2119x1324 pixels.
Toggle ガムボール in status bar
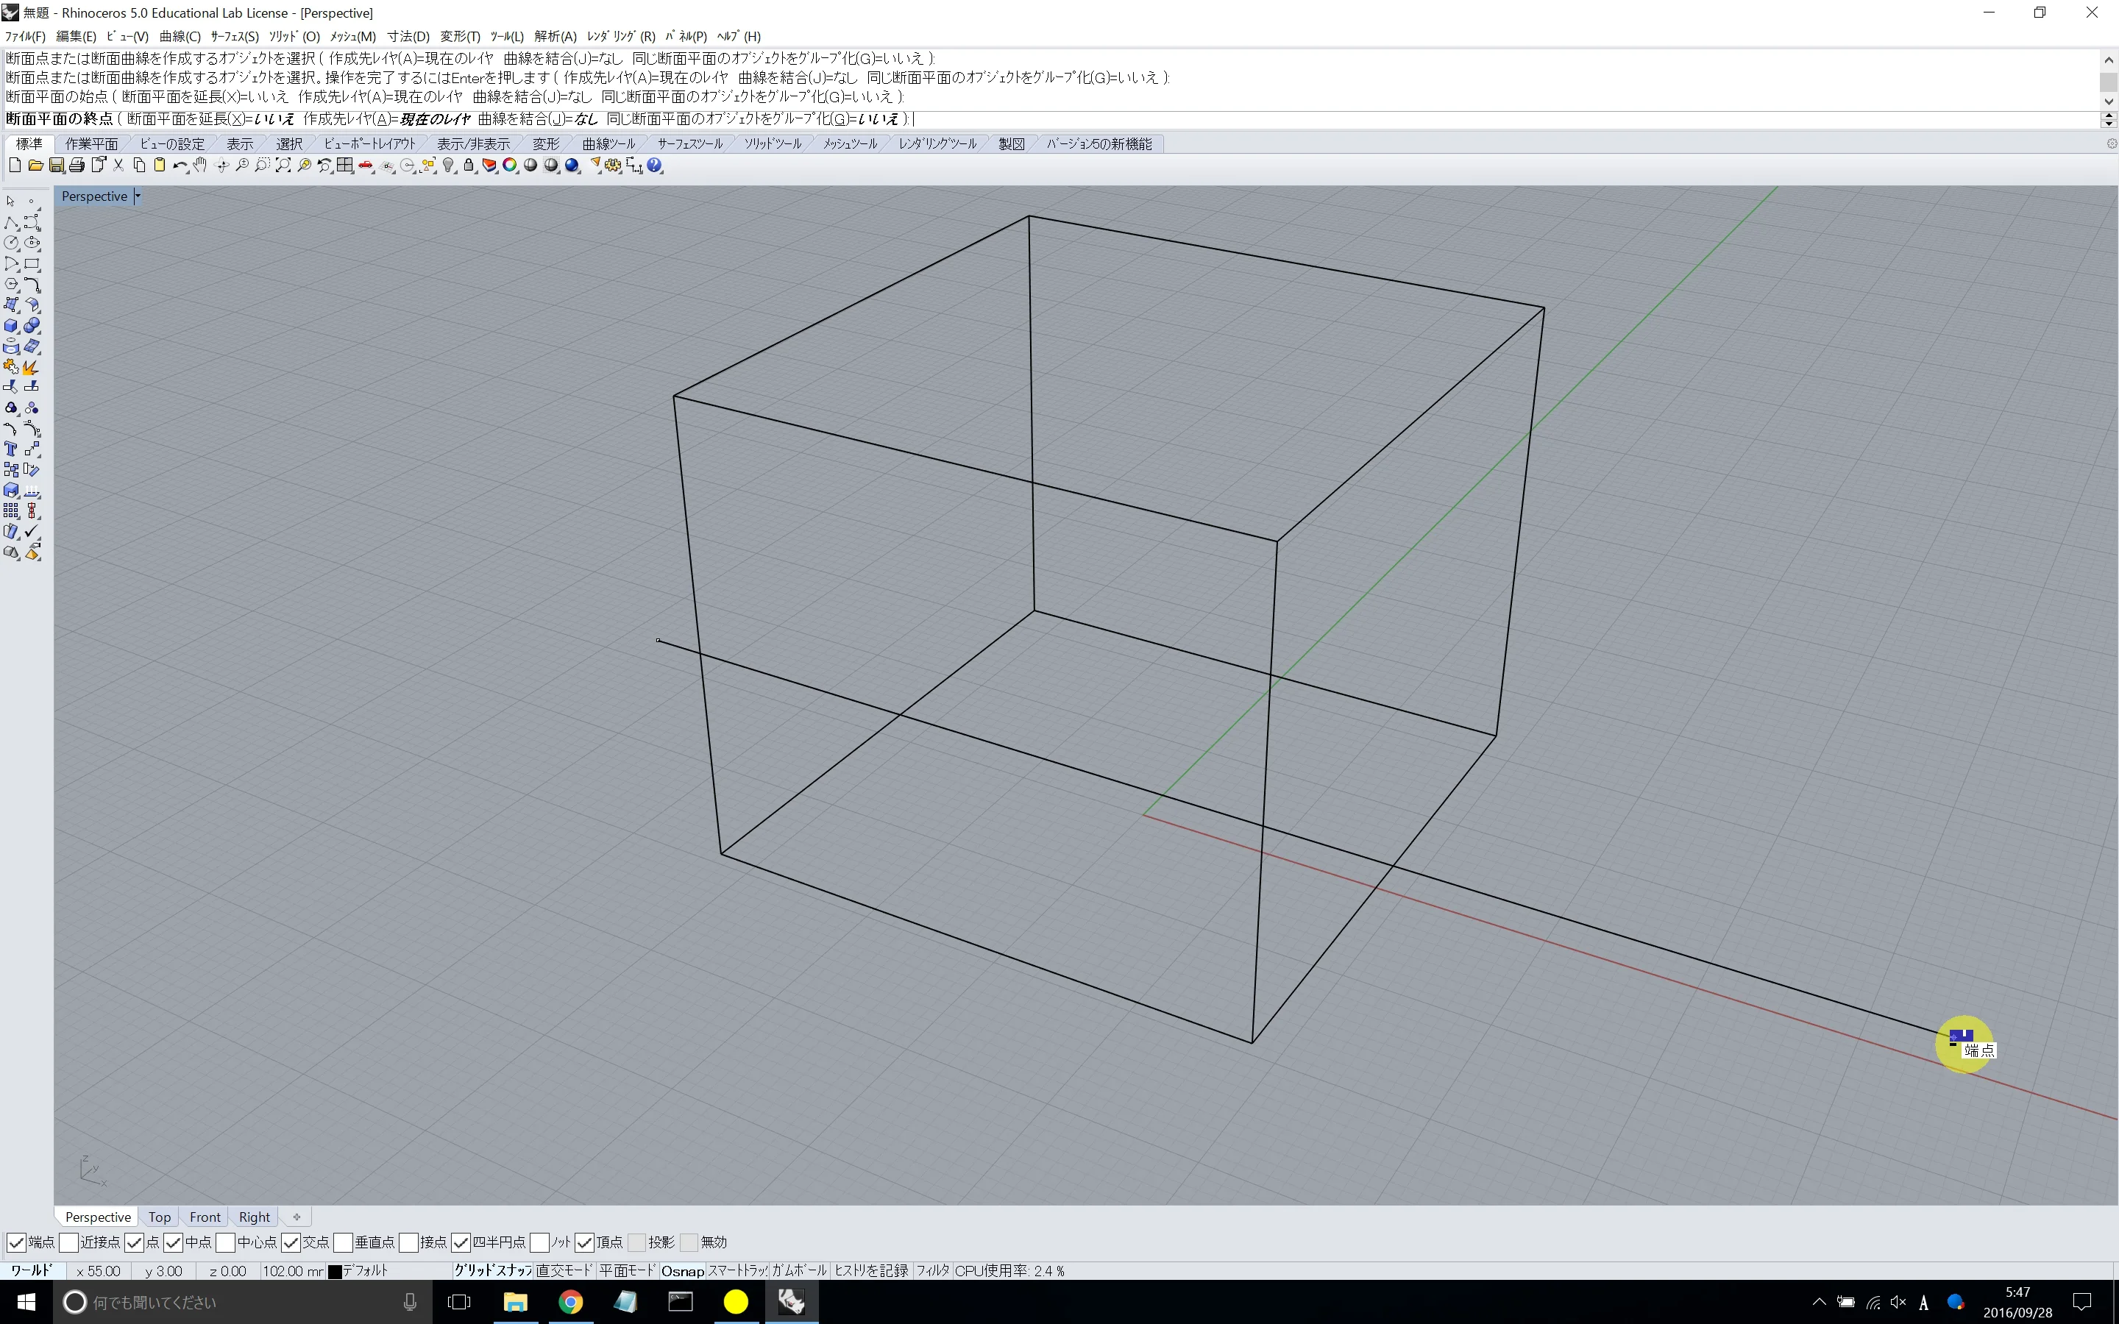pyautogui.click(x=798, y=1270)
